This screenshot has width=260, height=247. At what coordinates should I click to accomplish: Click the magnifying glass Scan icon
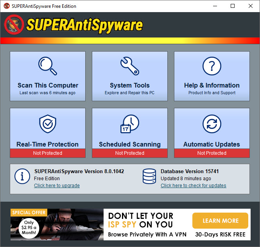click(x=48, y=66)
